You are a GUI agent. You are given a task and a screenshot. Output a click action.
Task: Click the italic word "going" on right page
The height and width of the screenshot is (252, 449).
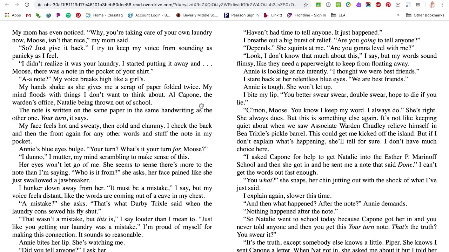click(x=368, y=41)
